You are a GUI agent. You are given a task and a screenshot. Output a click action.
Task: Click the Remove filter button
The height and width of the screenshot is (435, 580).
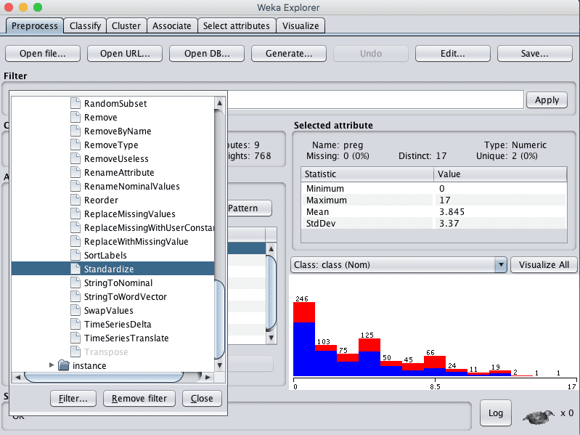139,399
